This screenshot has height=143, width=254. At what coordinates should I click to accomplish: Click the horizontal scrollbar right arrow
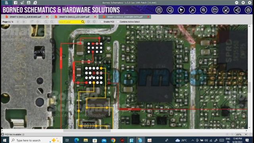coord(246,131)
